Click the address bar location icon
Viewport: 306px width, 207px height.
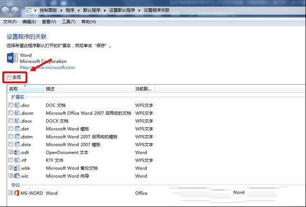(x=29, y=11)
